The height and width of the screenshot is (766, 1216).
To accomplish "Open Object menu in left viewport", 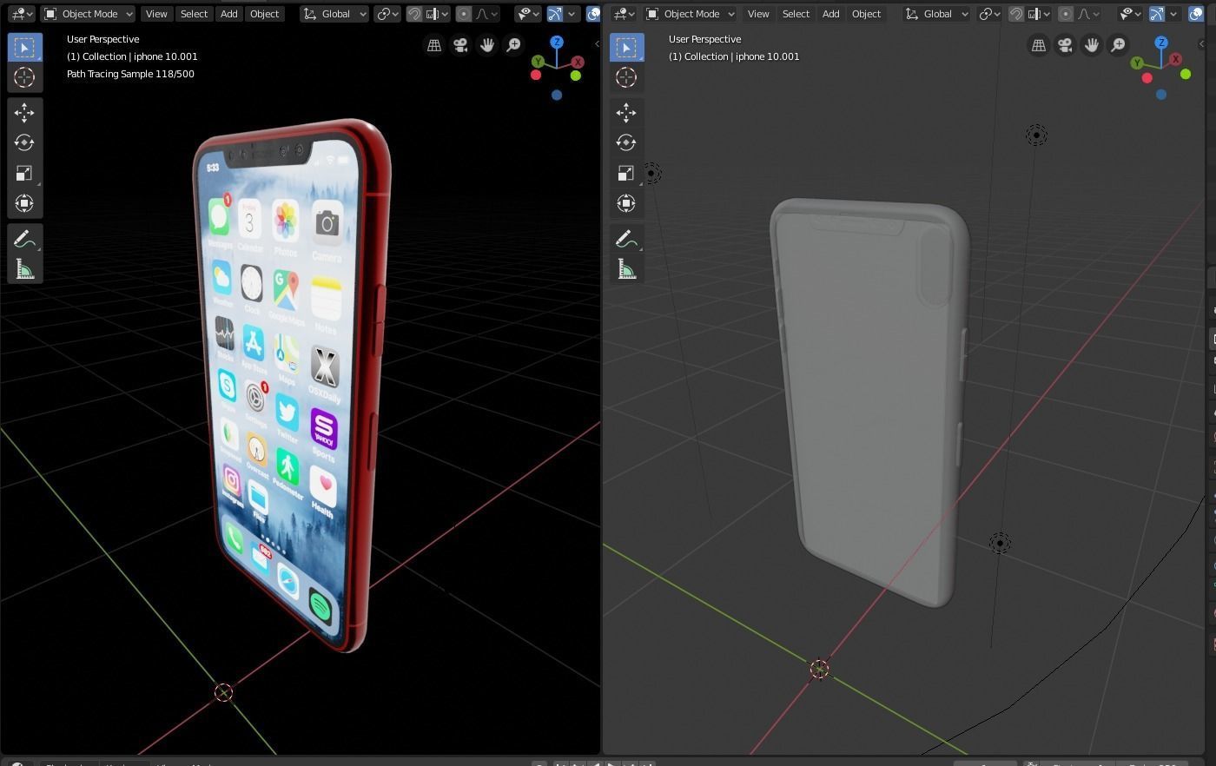I will point(264,14).
